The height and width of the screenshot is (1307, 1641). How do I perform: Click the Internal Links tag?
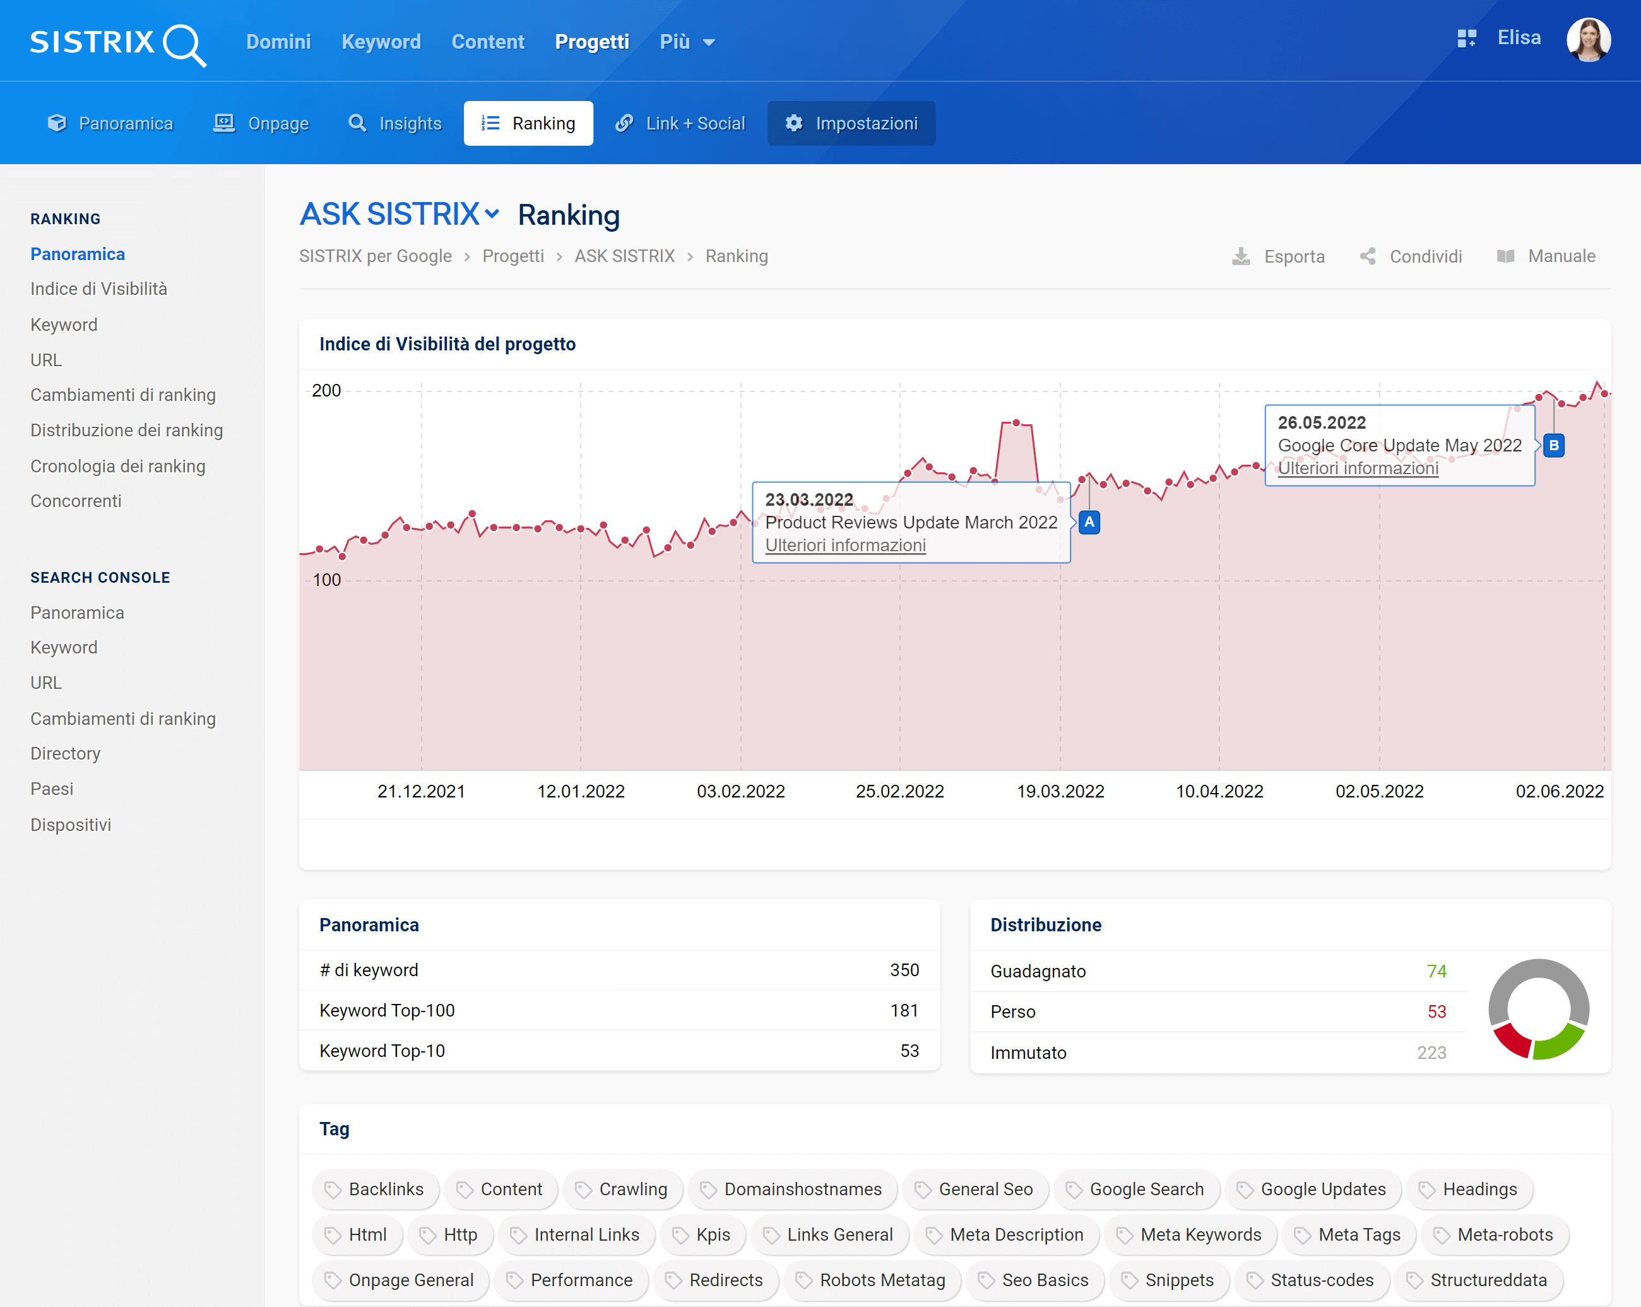pos(576,1234)
